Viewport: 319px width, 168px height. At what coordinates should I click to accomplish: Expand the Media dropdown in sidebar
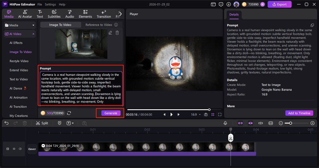pos(20,25)
